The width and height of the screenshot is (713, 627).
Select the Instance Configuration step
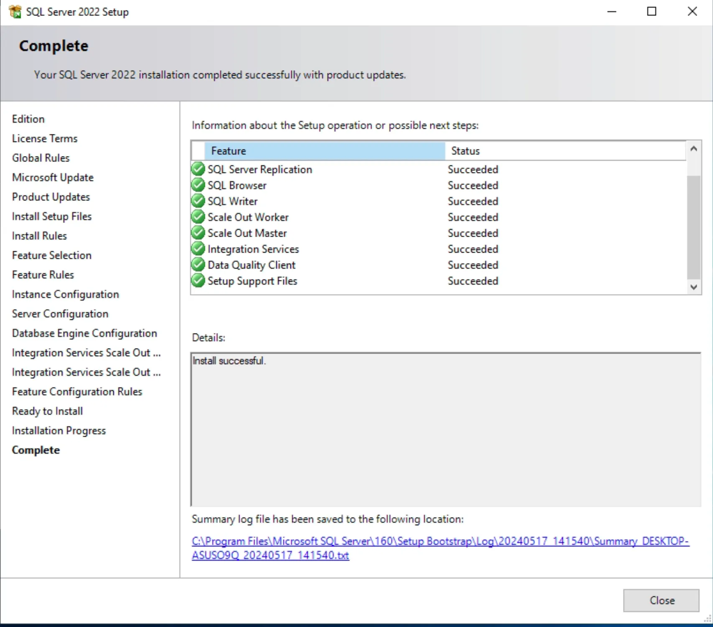(66, 294)
